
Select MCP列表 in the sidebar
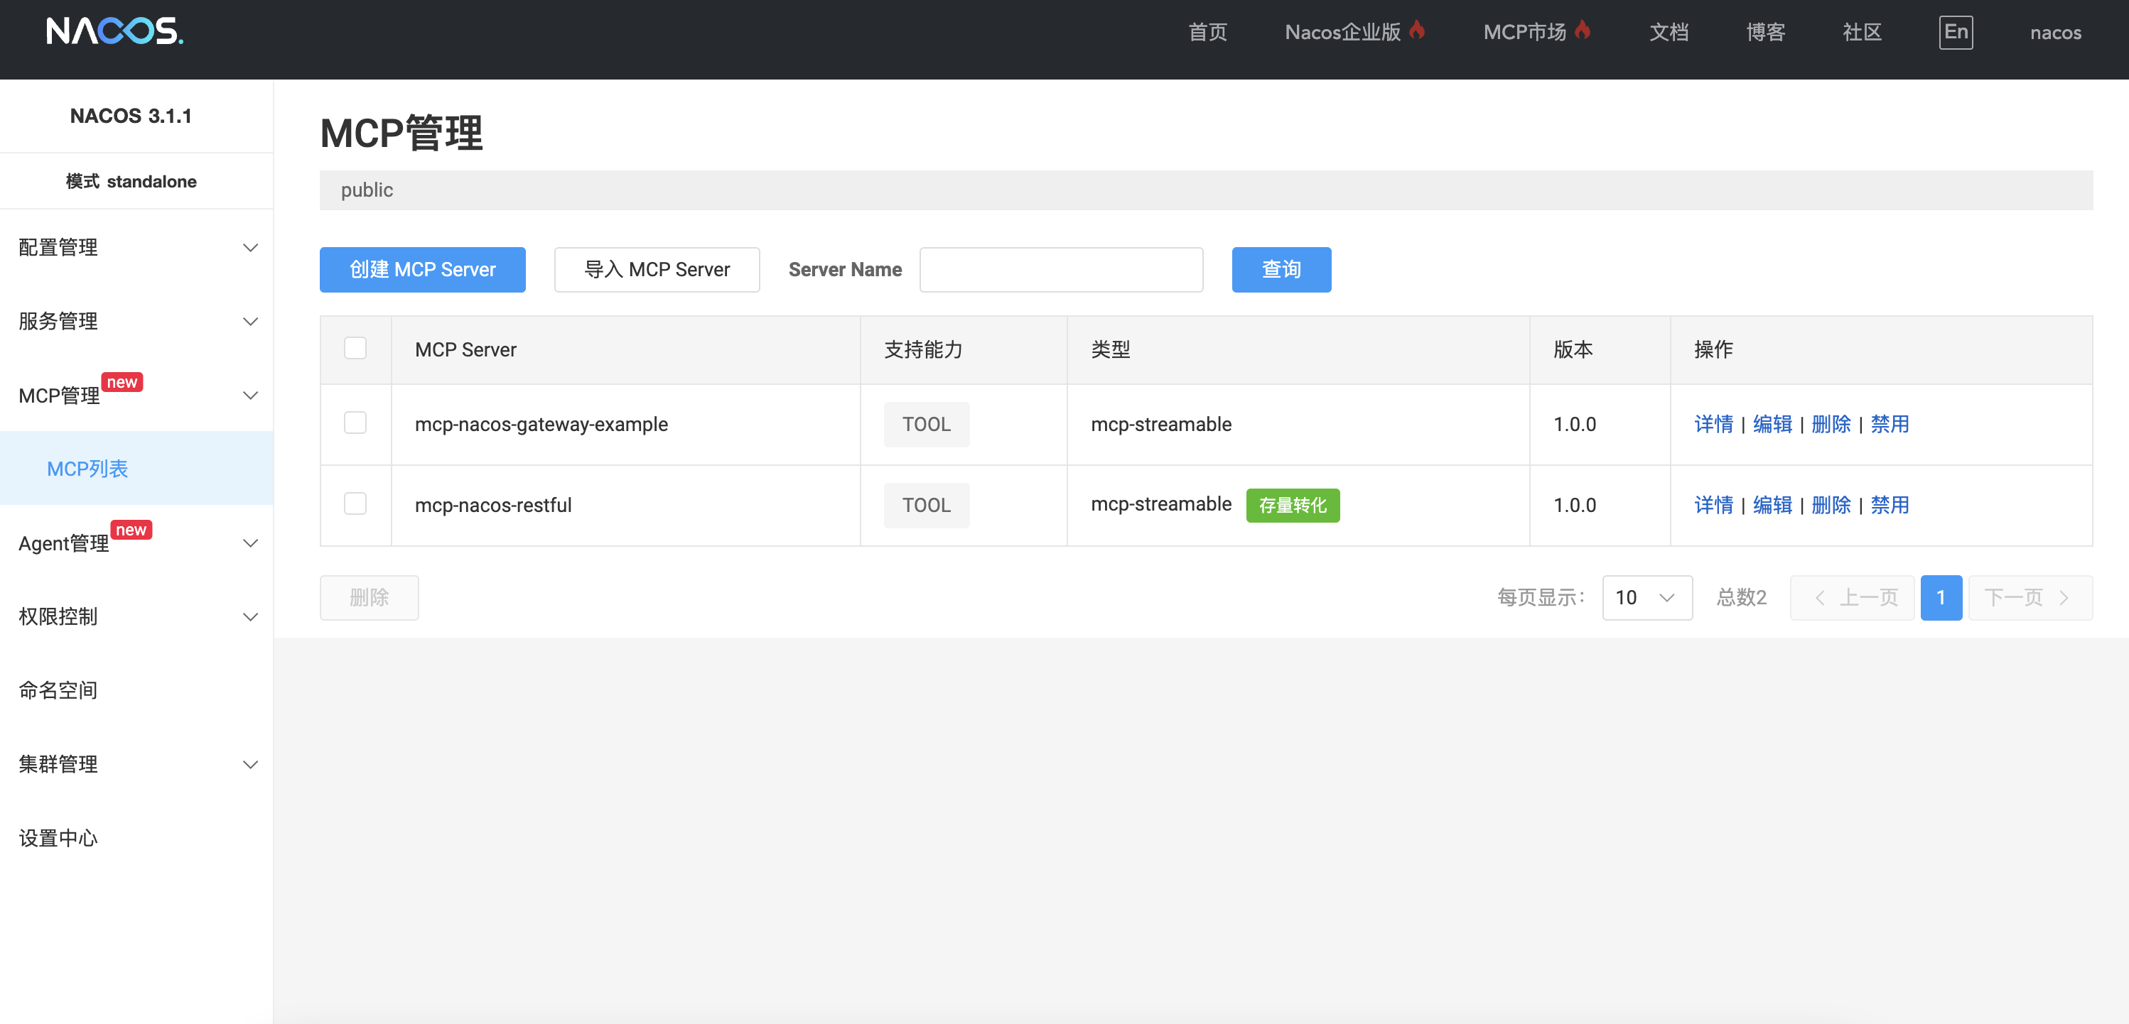pos(136,468)
